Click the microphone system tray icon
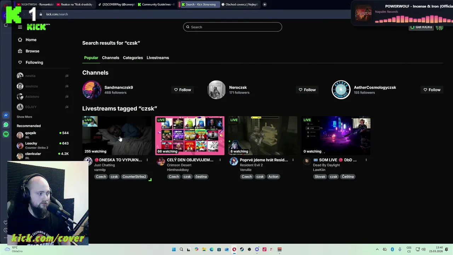Image resolution: width=453 pixels, height=255 pixels. pos(400,249)
